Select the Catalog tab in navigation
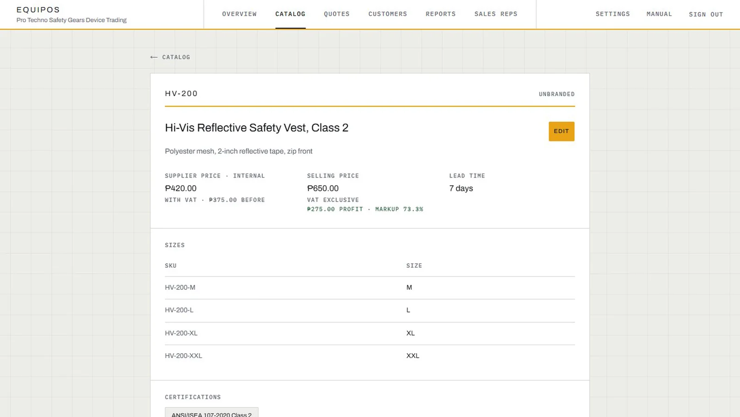 coord(290,14)
